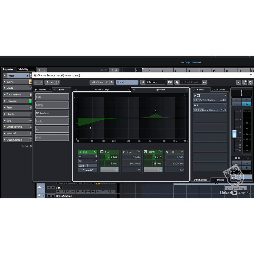The width and height of the screenshot is (254, 254).
Task: Click the edit output routing arrow icon
Action: 170,82
